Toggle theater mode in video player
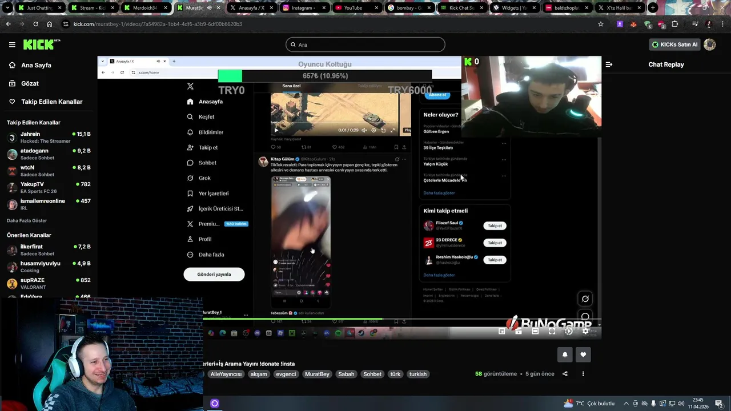The height and width of the screenshot is (411, 731). click(x=535, y=331)
